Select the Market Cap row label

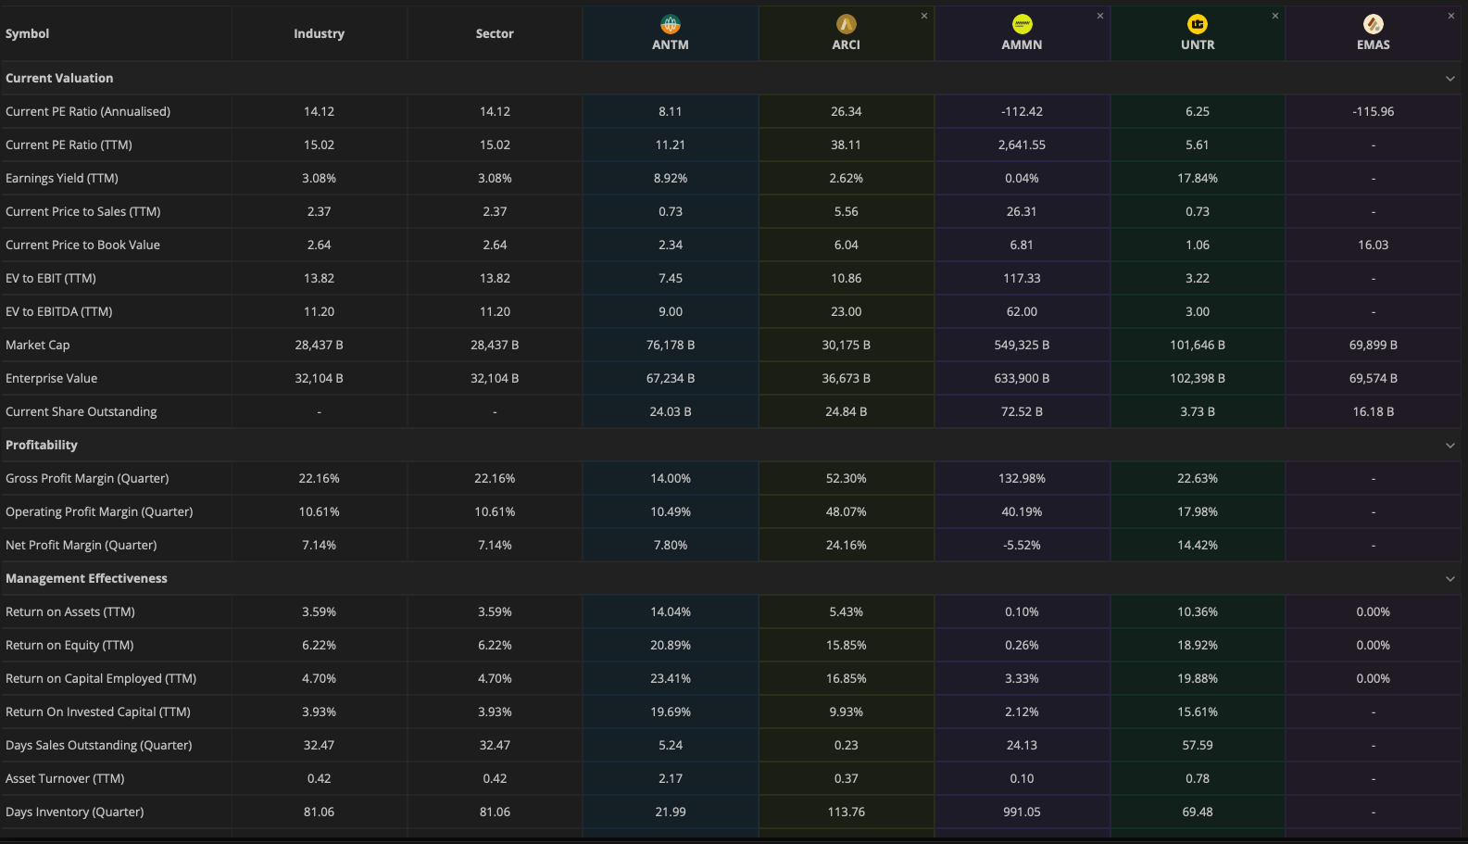pyautogui.click(x=38, y=345)
